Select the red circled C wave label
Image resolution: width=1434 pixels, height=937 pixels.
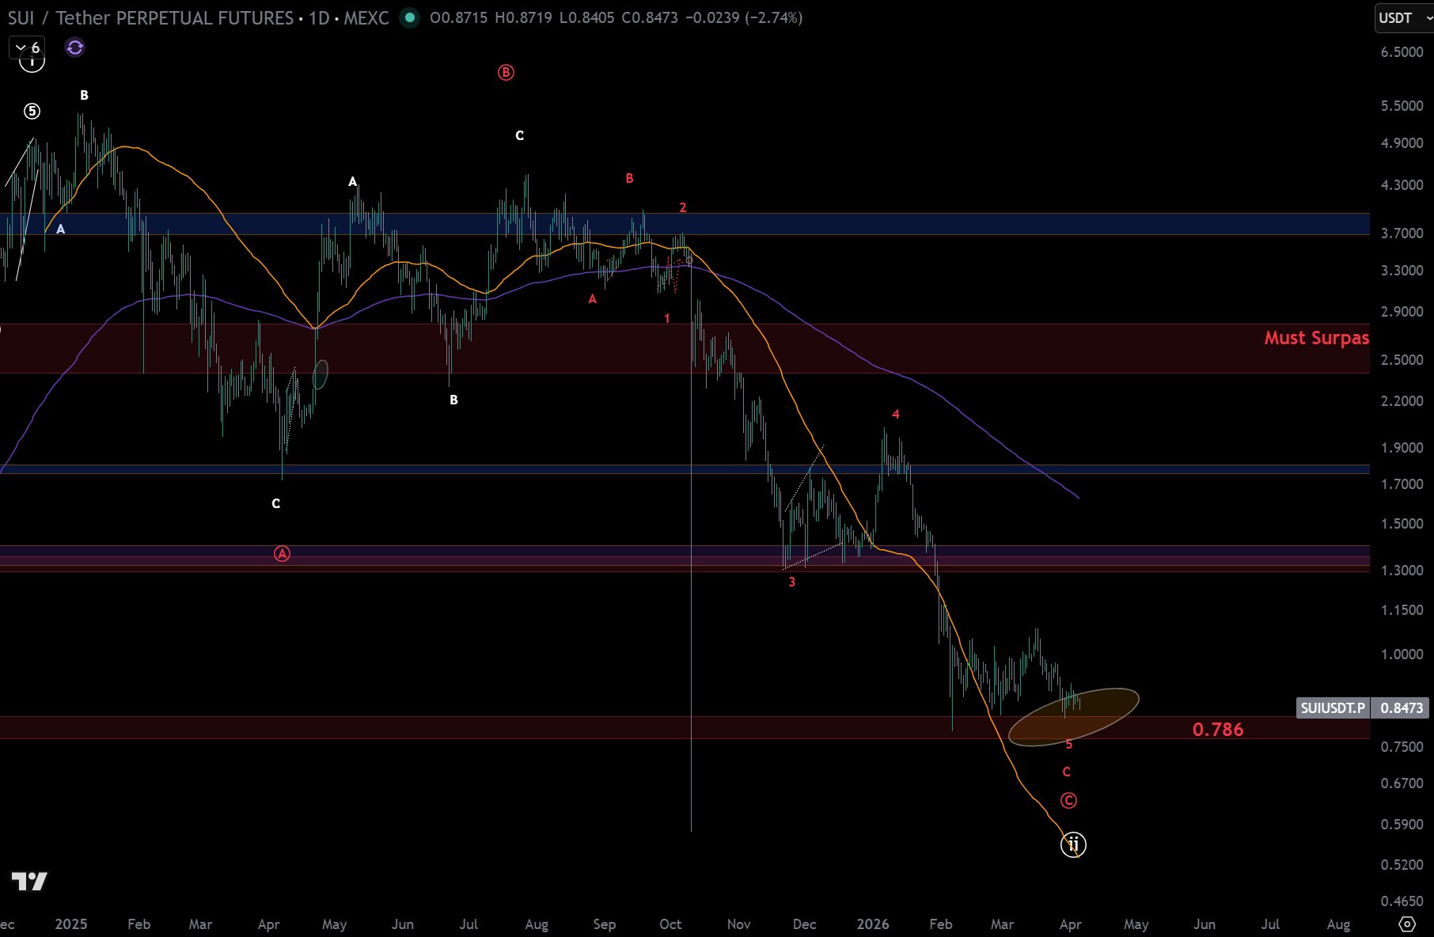1068,801
